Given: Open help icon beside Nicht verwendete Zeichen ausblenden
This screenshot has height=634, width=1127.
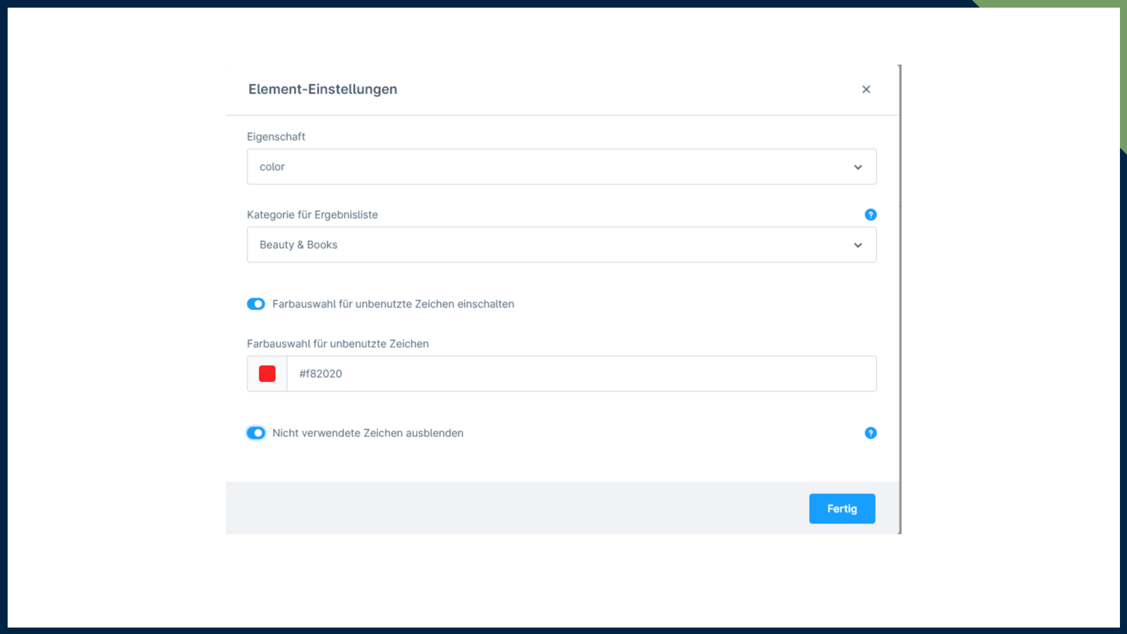Looking at the screenshot, I should tap(870, 433).
